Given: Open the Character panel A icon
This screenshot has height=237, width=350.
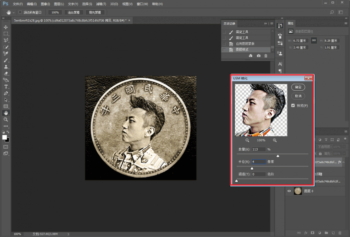Looking at the screenshot, I should (280, 64).
